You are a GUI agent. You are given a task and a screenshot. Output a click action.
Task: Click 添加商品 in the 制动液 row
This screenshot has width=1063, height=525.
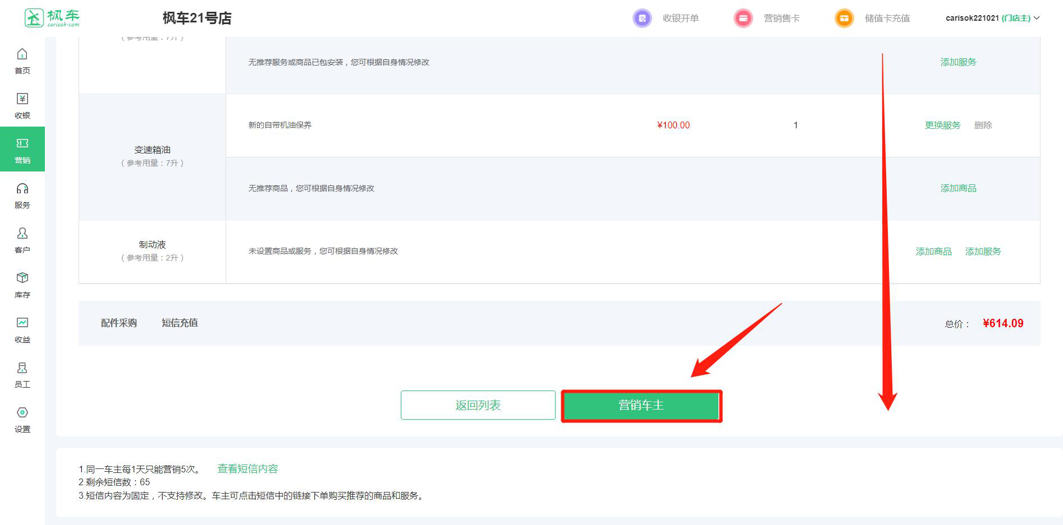(x=934, y=252)
